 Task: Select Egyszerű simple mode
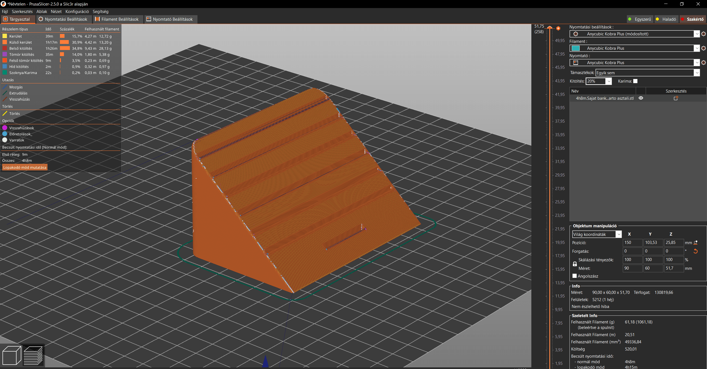(x=640, y=19)
